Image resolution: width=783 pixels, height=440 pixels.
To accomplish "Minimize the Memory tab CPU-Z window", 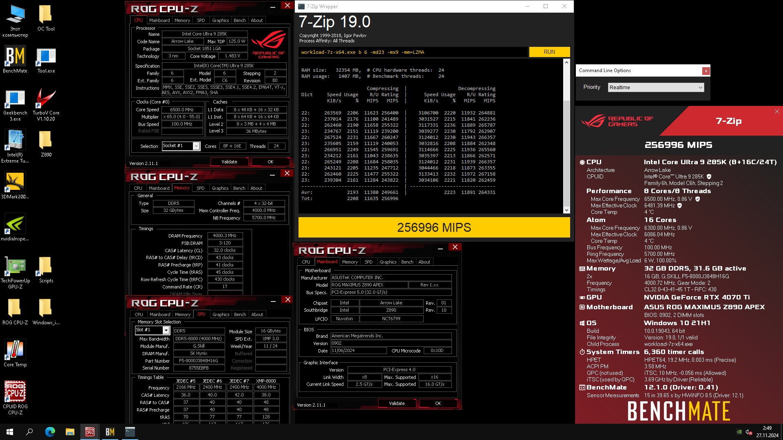I will pyautogui.click(x=272, y=174).
